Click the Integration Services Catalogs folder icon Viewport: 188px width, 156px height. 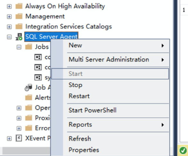click(x=19, y=27)
